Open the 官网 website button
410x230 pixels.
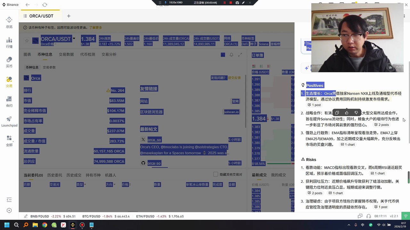pyautogui.click(x=235, y=101)
